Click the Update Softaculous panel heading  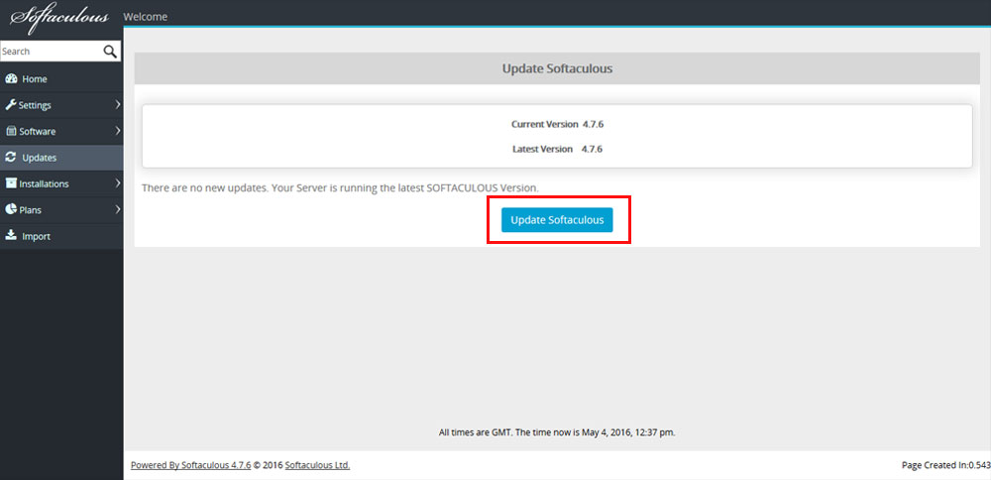[x=557, y=68]
